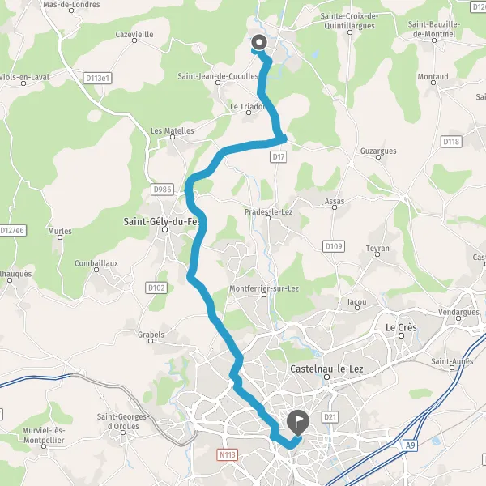Select the D21 road shield
This screenshot has width=486, height=486.
[330, 417]
